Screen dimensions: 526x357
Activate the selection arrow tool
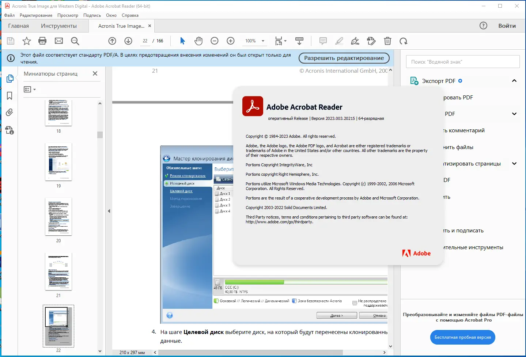coord(183,41)
